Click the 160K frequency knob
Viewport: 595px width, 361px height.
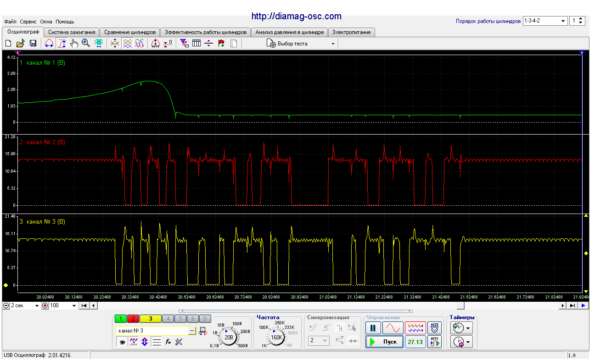tap(277, 337)
